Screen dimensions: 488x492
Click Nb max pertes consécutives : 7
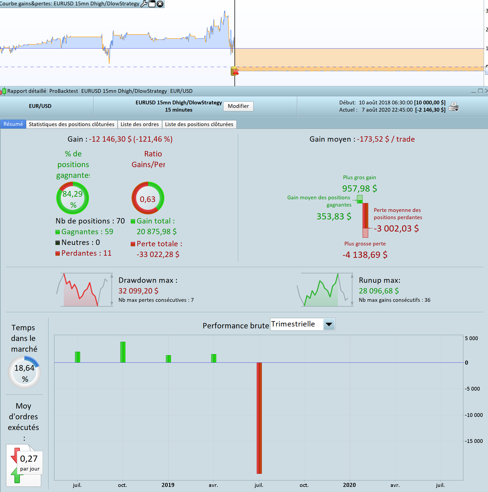click(x=156, y=300)
